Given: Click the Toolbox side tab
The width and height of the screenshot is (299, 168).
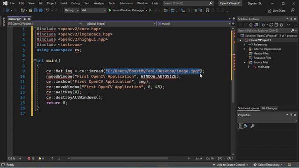Looking at the screenshot, I should 4,21.
